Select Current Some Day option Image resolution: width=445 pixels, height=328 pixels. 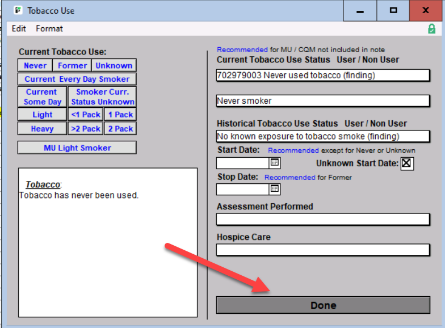pos(42,96)
